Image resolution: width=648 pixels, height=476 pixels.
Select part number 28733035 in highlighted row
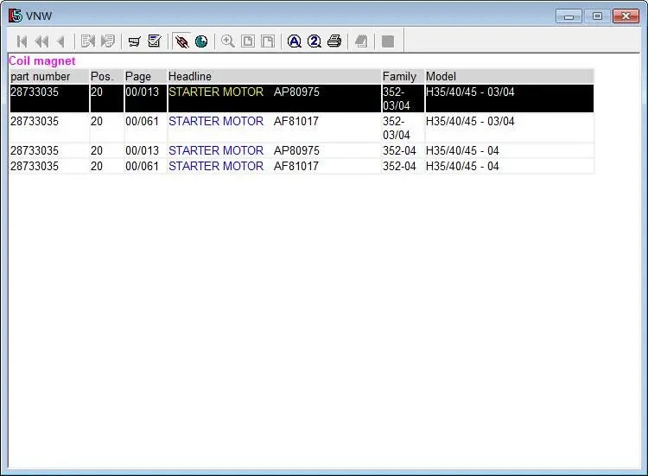coord(35,92)
